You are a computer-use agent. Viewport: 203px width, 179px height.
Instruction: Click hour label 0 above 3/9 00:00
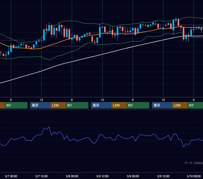[x=133, y=100]
